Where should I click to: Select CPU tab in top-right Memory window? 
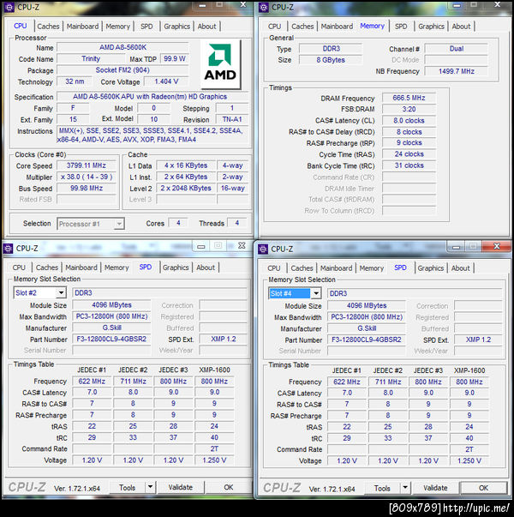pos(274,27)
